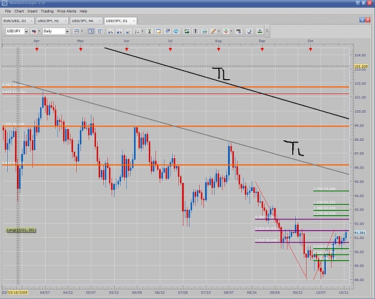This screenshot has height=299, width=375.
Task: Click the blue refresh arrows icon
Action: point(167,31)
